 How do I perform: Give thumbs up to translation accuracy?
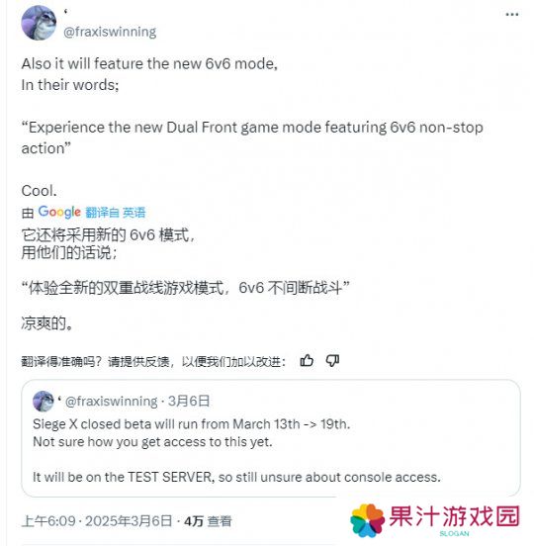[x=307, y=361]
